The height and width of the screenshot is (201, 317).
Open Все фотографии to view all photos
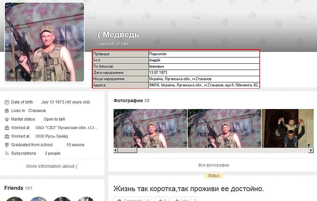(214, 165)
